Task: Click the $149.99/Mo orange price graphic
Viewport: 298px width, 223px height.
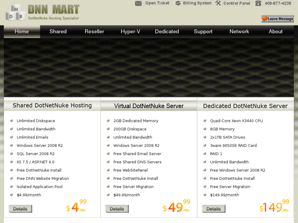Action: pos(274,206)
